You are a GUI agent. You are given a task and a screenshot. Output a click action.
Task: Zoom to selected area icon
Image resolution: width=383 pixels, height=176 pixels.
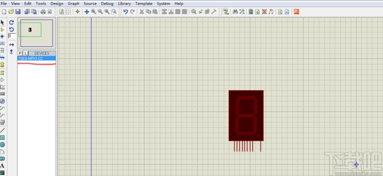[114, 12]
